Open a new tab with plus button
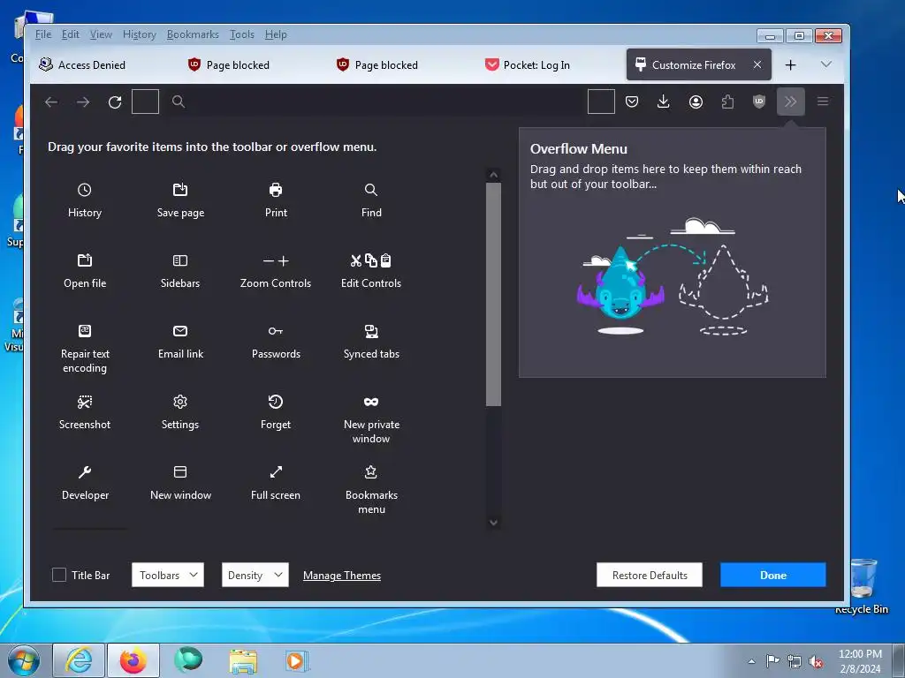The width and height of the screenshot is (905, 678). pyautogui.click(x=791, y=64)
